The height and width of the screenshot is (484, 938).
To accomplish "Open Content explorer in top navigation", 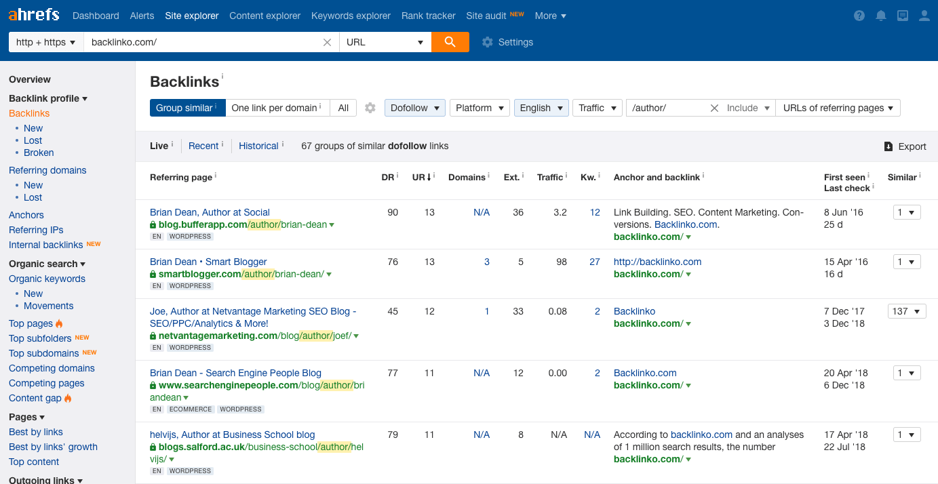I will point(265,16).
